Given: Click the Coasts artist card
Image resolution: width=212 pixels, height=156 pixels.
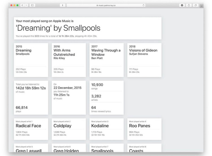Looking at the screenshot, I should click(x=144, y=148).
